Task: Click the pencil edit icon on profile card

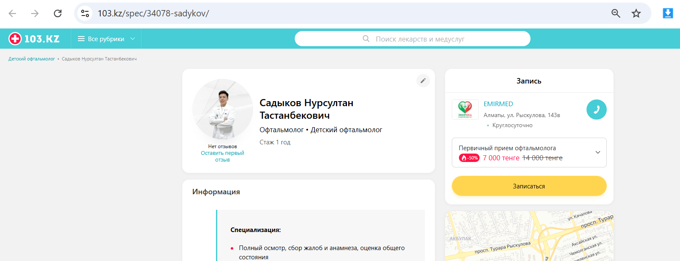Action: click(423, 81)
